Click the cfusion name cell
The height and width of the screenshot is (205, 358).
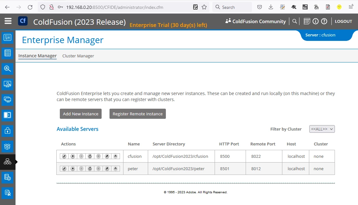tap(135, 156)
